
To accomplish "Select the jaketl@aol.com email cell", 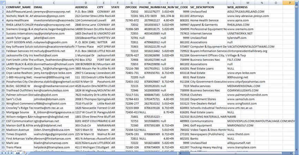I will (54, 38).
